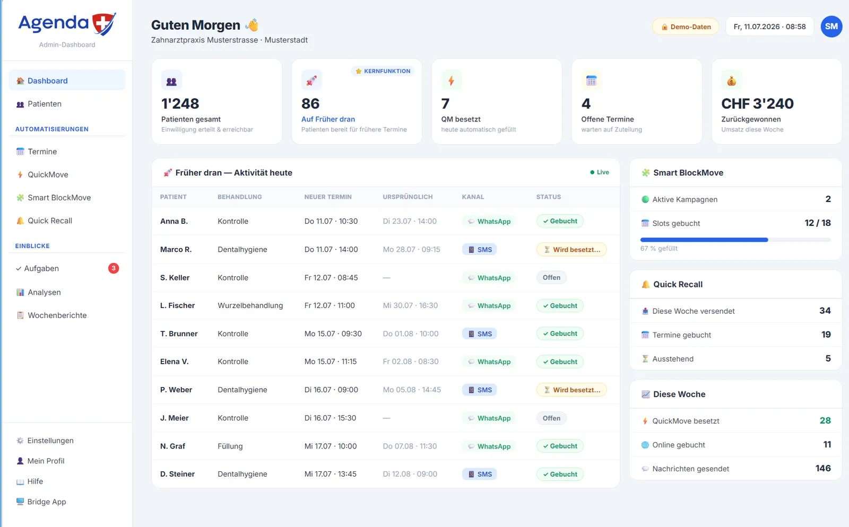The height and width of the screenshot is (527, 849).
Task: Select the Marco R. table row
Action: (386, 249)
